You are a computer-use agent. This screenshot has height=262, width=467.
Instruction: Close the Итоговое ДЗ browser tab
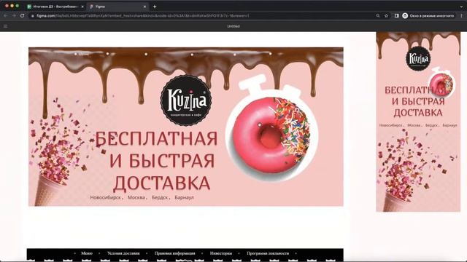tap(82, 7)
